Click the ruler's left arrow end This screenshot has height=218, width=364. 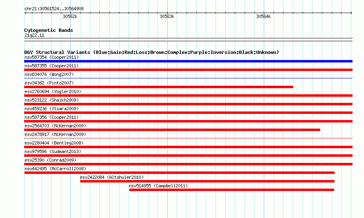25,13
